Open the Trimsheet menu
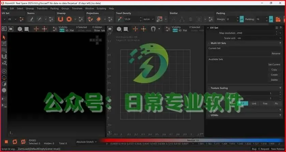Image resolution: width=286 pixels, height=152 pixels. pos(77,9)
